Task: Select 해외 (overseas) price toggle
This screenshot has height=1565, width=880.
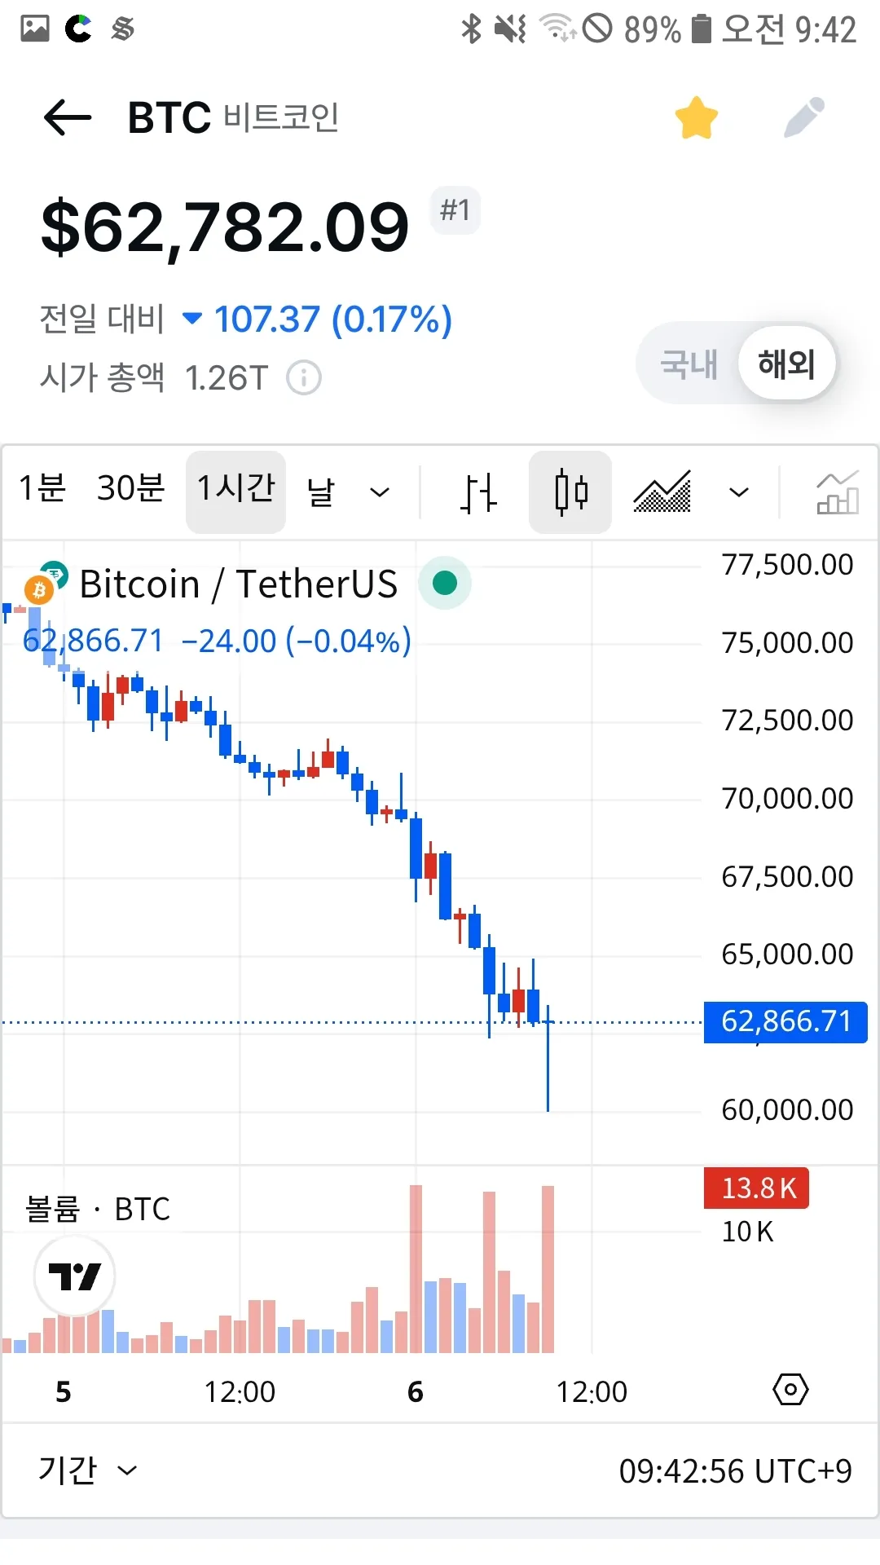Action: (786, 364)
